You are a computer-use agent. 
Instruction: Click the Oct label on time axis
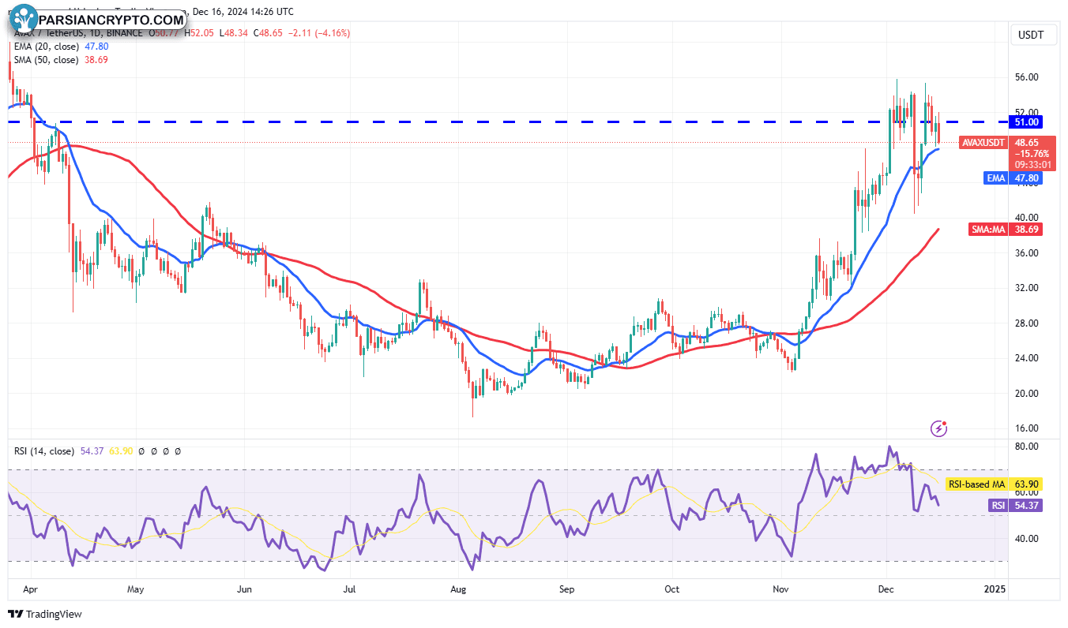[672, 589]
